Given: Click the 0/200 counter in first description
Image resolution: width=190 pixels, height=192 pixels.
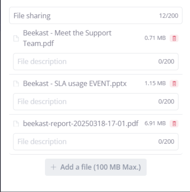Looking at the screenshot, I should [166, 62].
